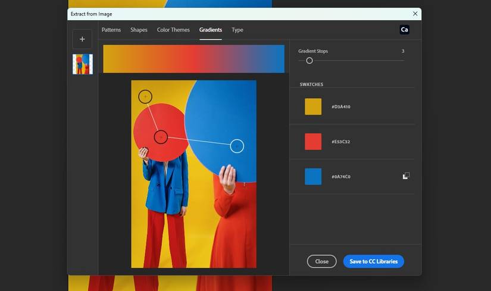Click the SWATCHES heading
This screenshot has height=291, width=491.
click(311, 85)
